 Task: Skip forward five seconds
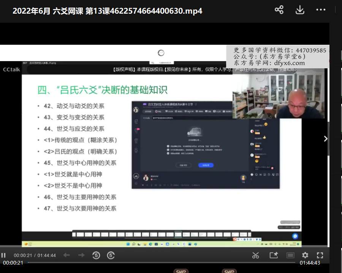click(x=111, y=255)
